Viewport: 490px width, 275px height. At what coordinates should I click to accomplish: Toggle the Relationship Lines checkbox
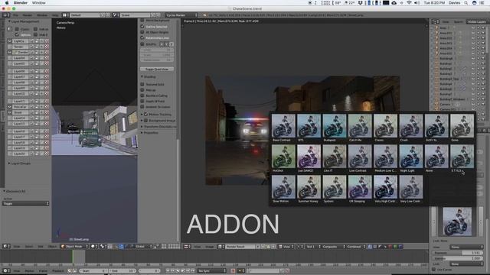142,38
